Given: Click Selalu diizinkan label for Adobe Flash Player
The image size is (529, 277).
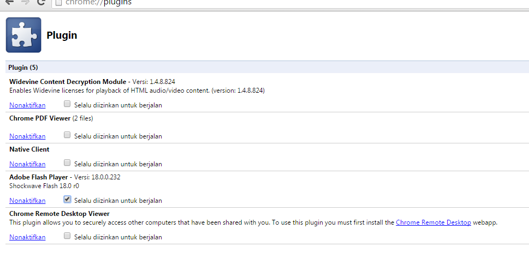Looking at the screenshot, I should [118, 201].
